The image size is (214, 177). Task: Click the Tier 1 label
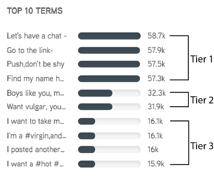[x=202, y=59]
